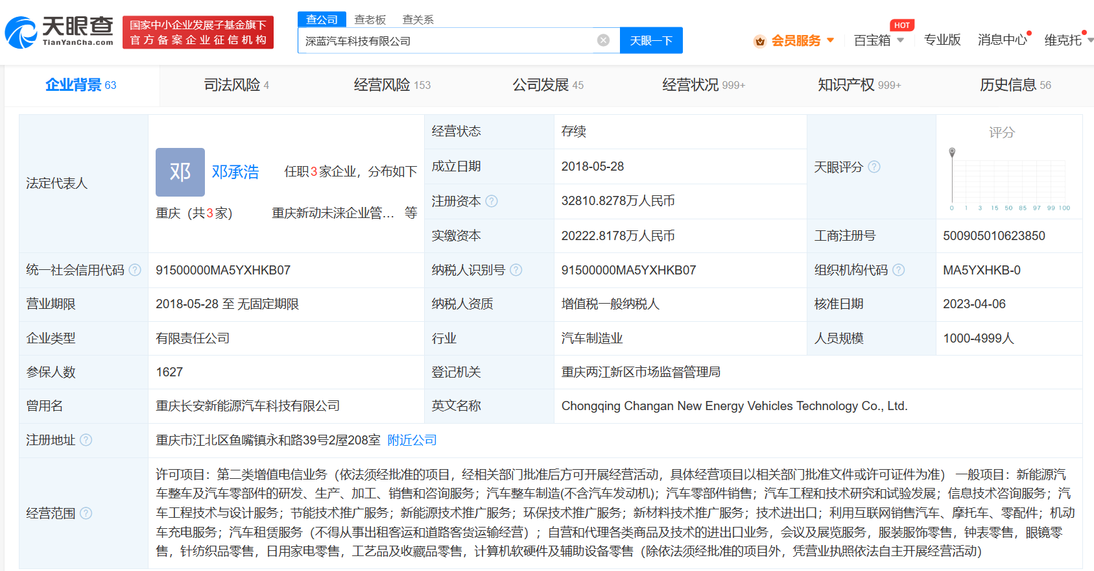The height and width of the screenshot is (571, 1094).
Task: Open help icon next to 纳税人识别号
Action: [x=516, y=270]
